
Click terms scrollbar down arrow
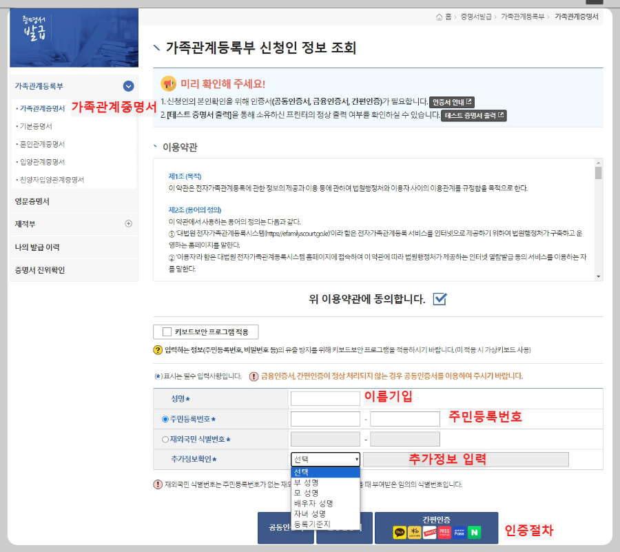click(x=598, y=276)
